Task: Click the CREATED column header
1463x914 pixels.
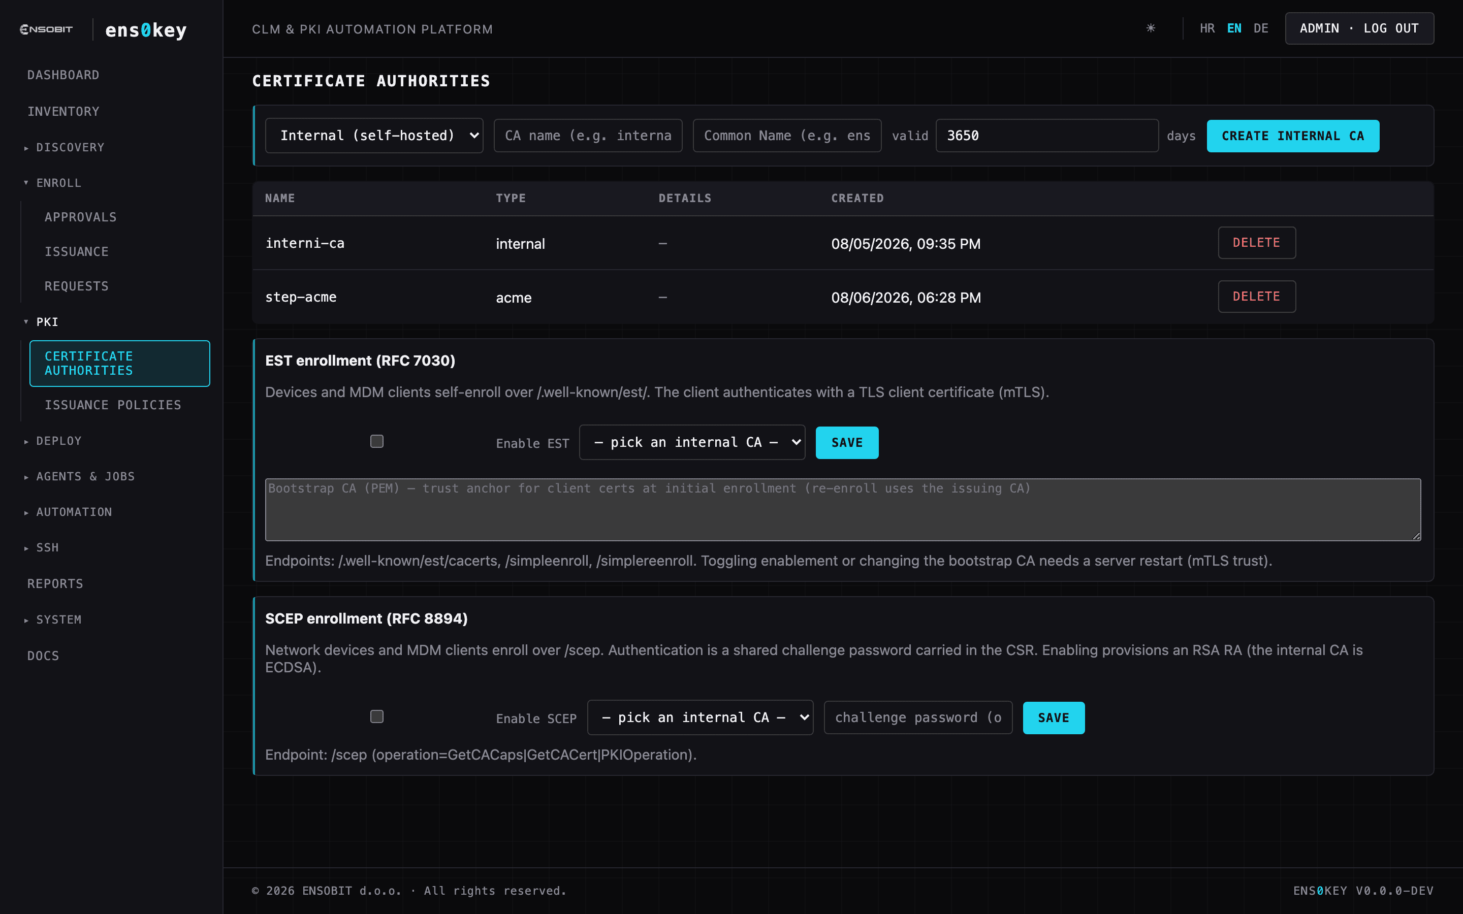Action: (857, 198)
